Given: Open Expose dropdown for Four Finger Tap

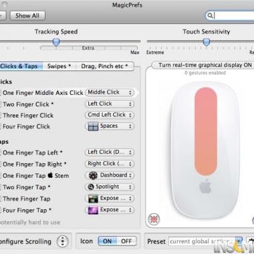Looking at the screenshot, I should pos(110,210).
